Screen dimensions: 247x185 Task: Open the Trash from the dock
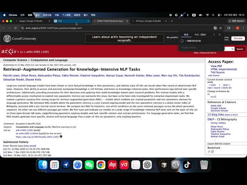click(204, 165)
